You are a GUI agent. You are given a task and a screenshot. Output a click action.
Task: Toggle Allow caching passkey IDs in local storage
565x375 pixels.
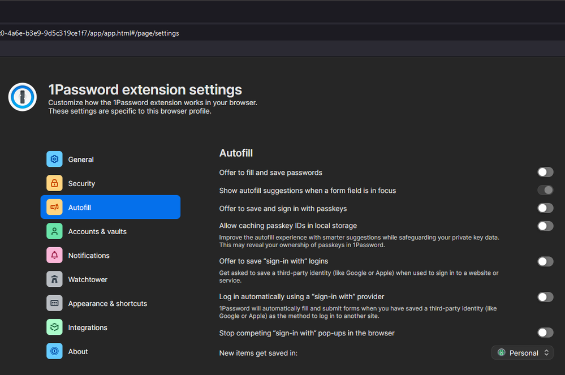(545, 226)
